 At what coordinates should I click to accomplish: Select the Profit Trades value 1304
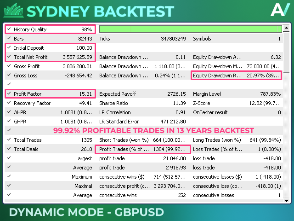170,149
